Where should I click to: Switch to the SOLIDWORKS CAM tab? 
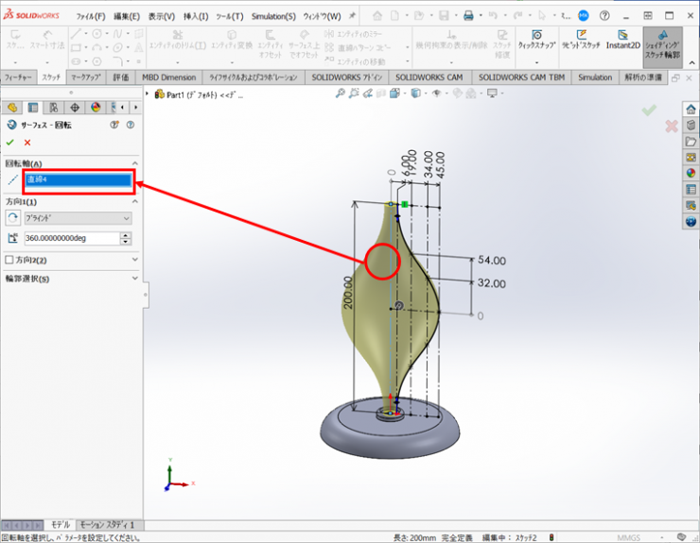[x=430, y=77]
